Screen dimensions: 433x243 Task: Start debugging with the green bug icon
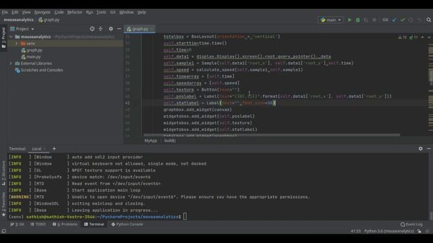click(358, 20)
